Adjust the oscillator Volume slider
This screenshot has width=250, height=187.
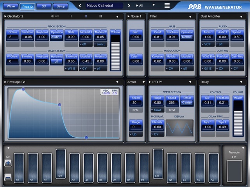point(115,52)
